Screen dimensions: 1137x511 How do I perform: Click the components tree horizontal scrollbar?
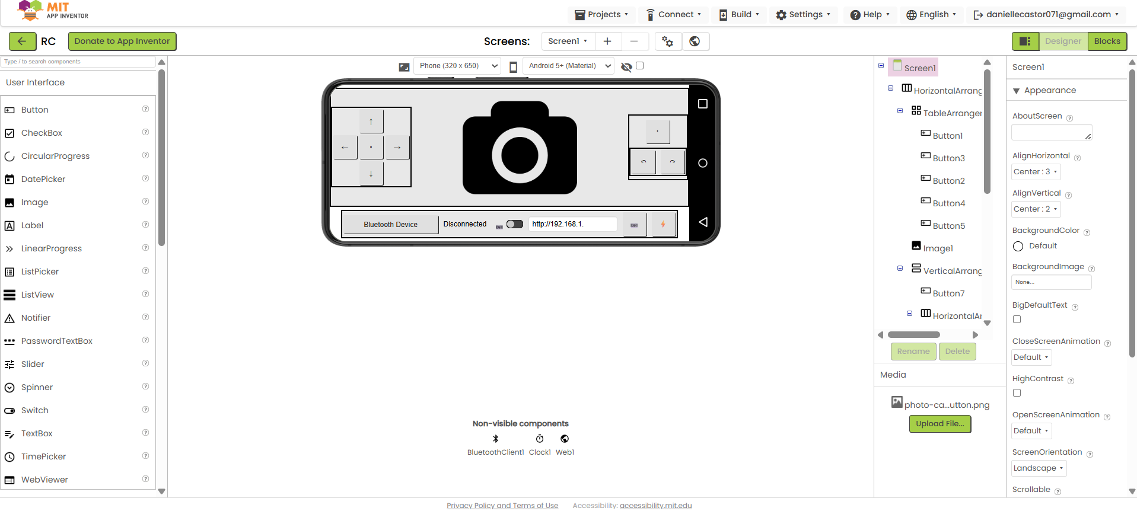914,335
